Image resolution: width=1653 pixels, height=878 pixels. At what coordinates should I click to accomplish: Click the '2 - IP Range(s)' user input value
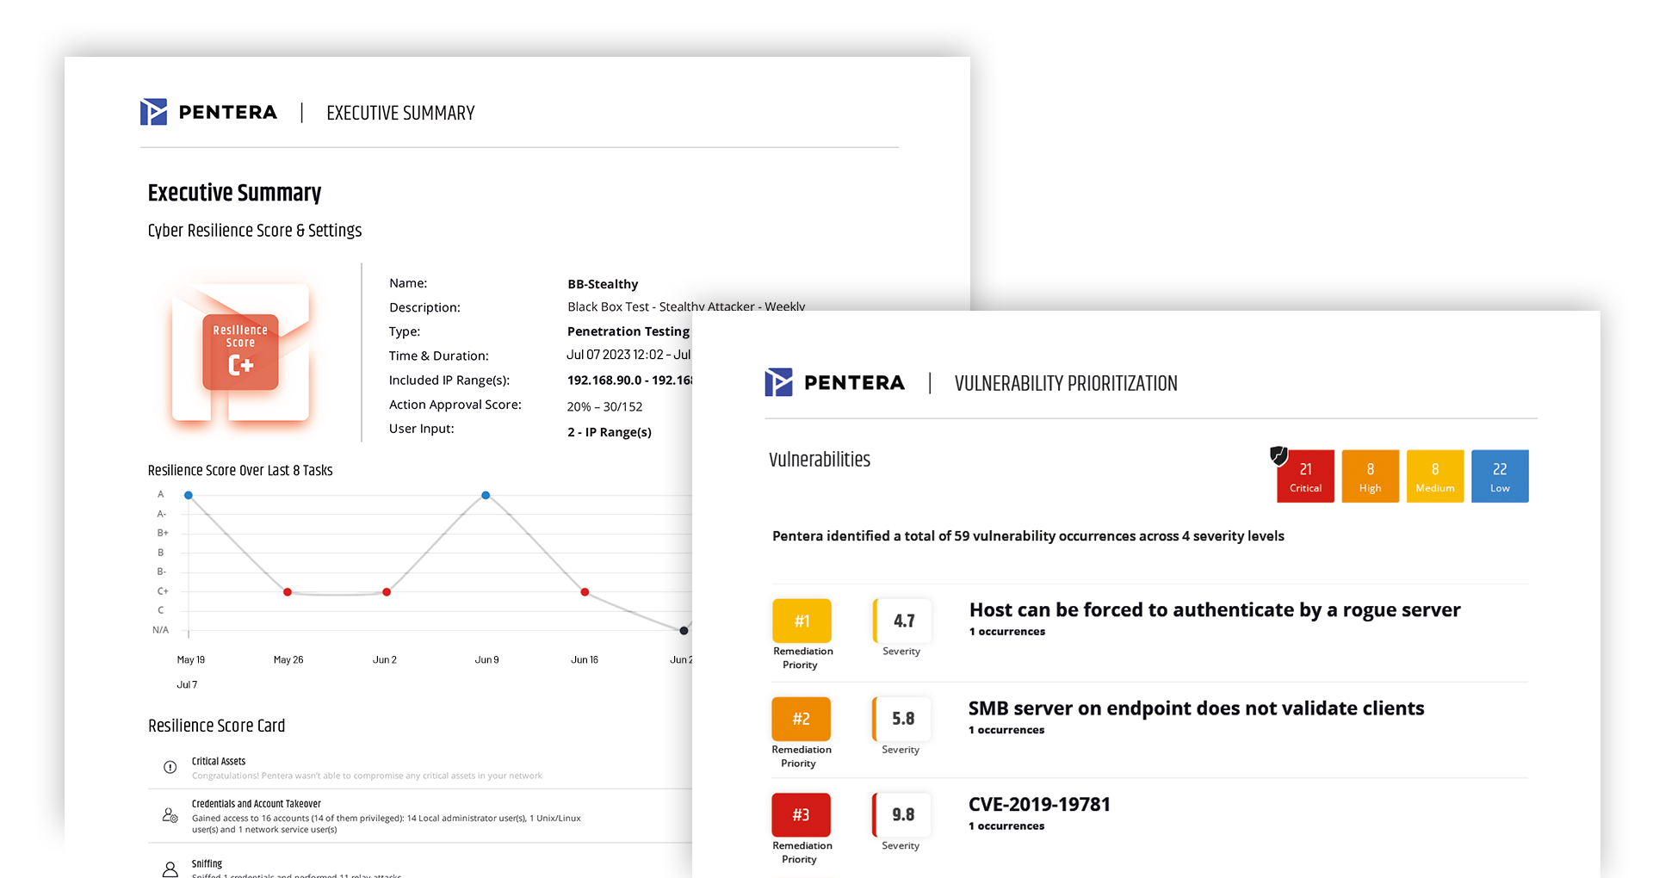pos(609,432)
